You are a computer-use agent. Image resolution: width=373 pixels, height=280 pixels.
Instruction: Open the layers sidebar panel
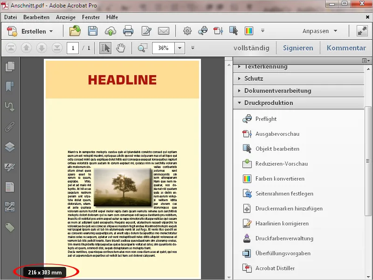[10, 147]
